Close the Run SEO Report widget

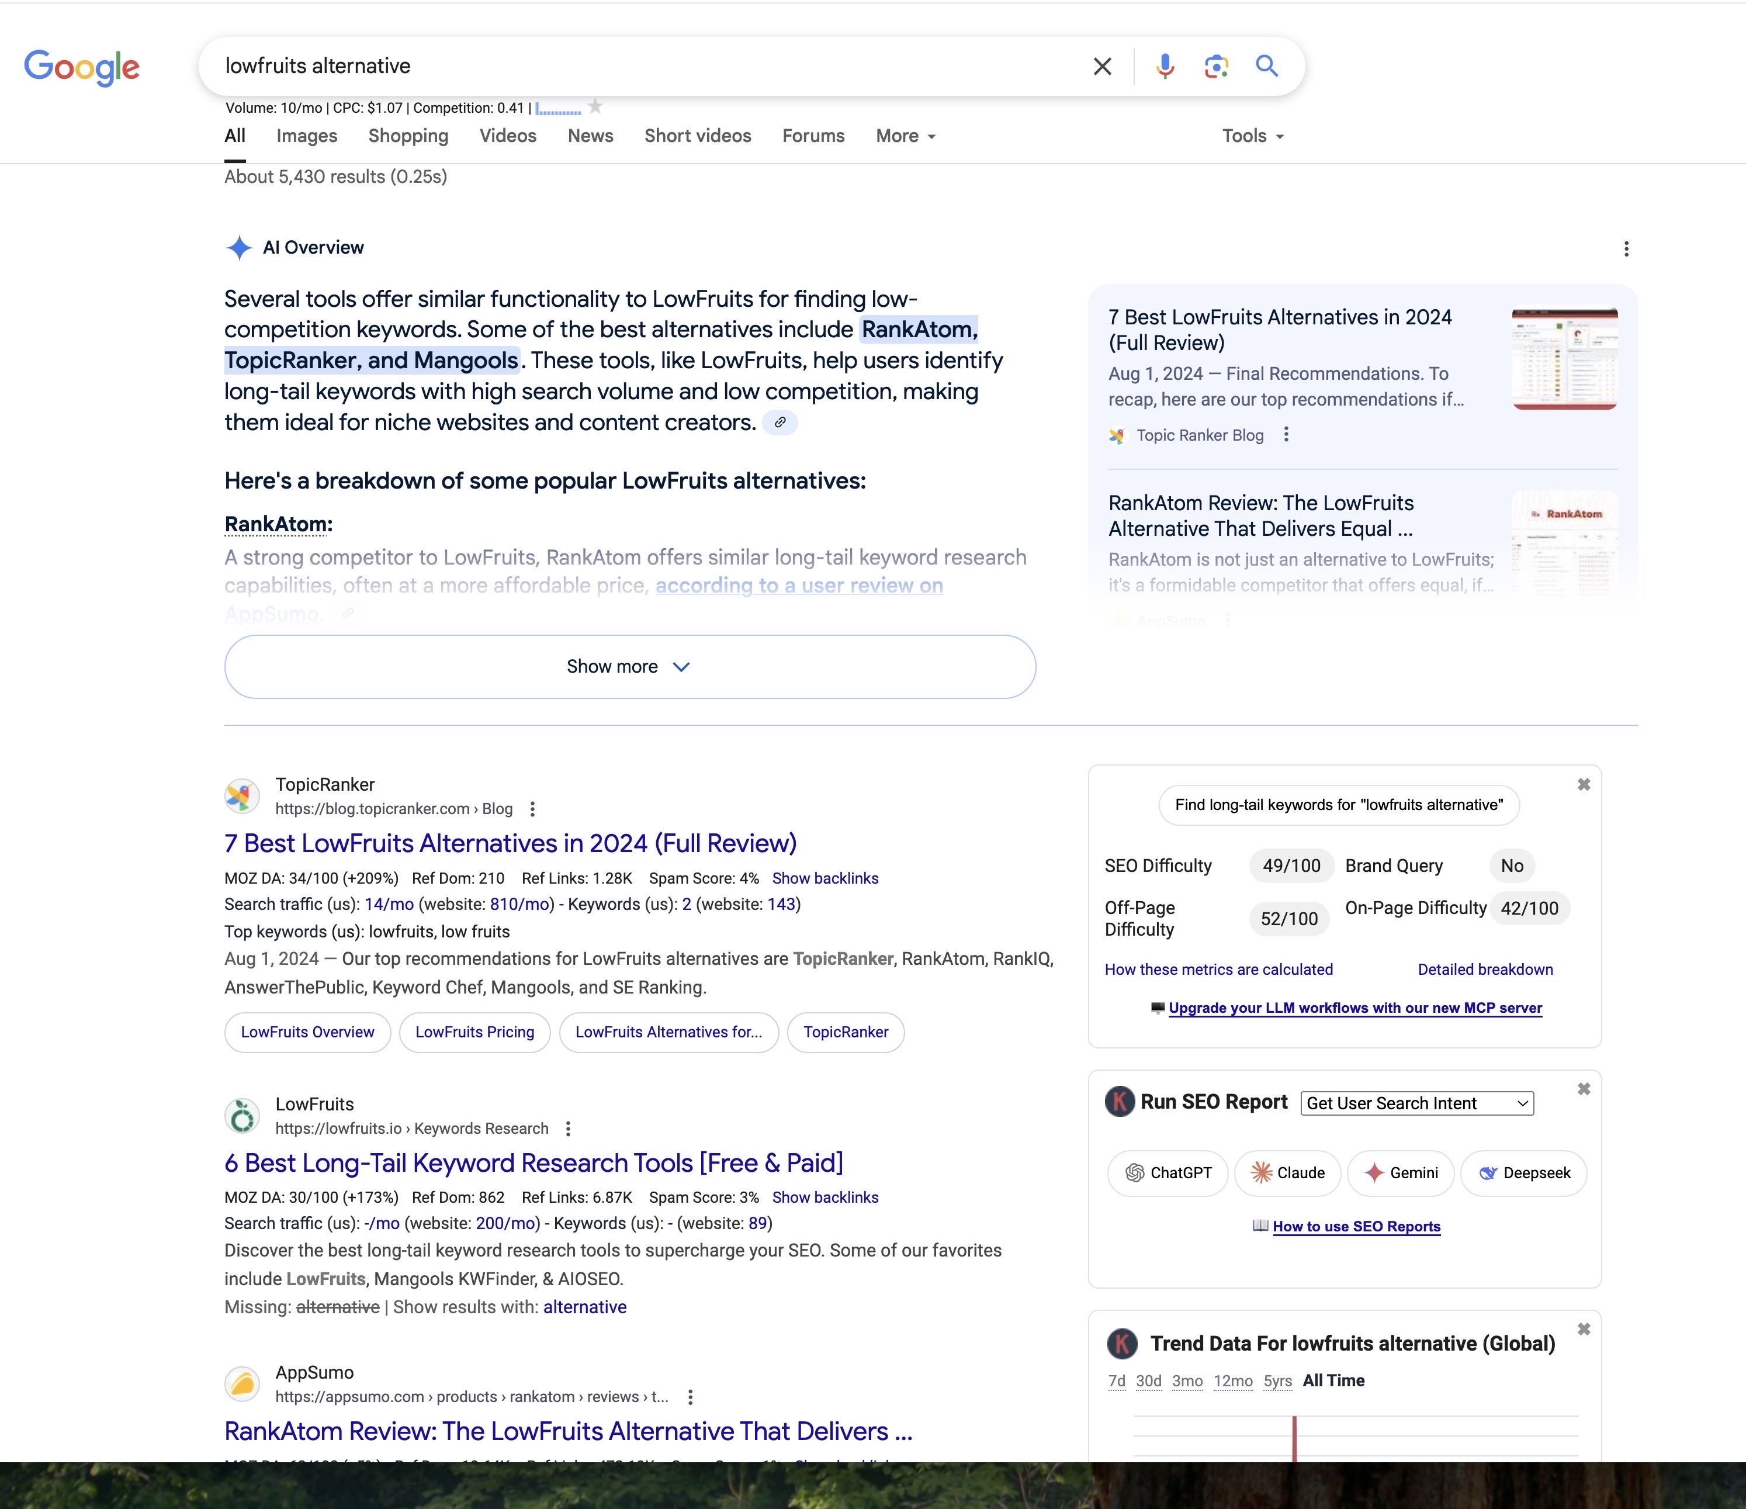(x=1584, y=1088)
